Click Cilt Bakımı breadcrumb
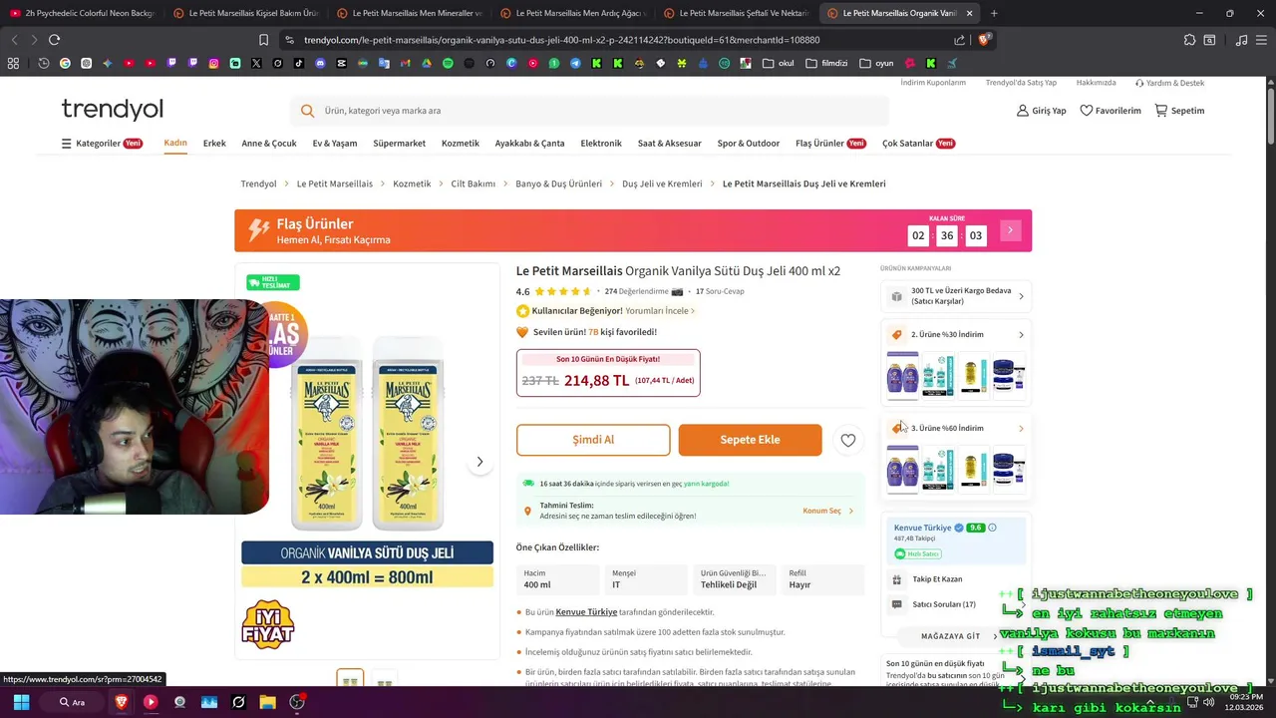Viewport: 1276px width, 718px height. [x=473, y=183]
